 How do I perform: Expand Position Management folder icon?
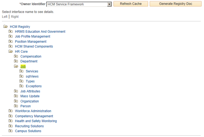pyautogui.click(x=11, y=41)
